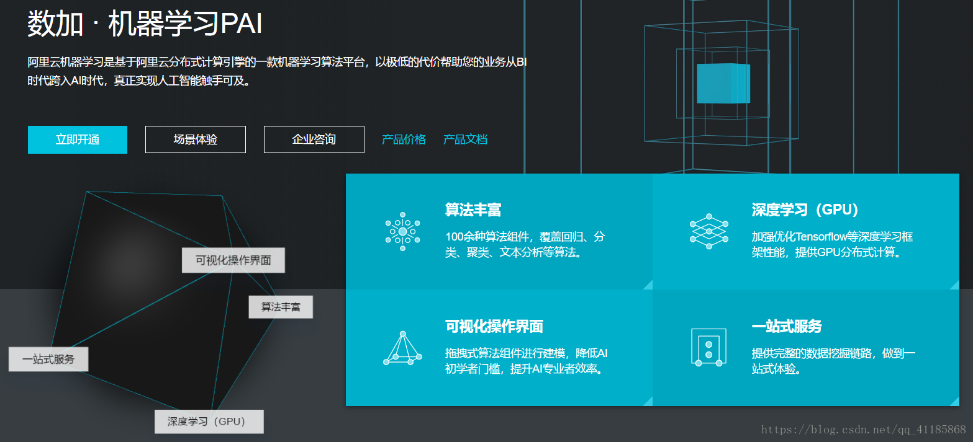This screenshot has width=973, height=442.
Task: Click the 数加 · 机器学习PAI page title
Action: tap(145, 24)
